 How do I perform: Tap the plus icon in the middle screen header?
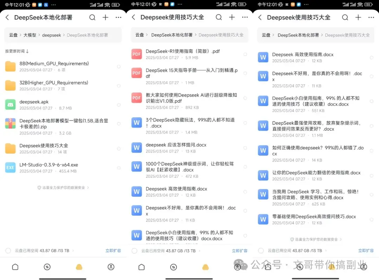point(232,17)
